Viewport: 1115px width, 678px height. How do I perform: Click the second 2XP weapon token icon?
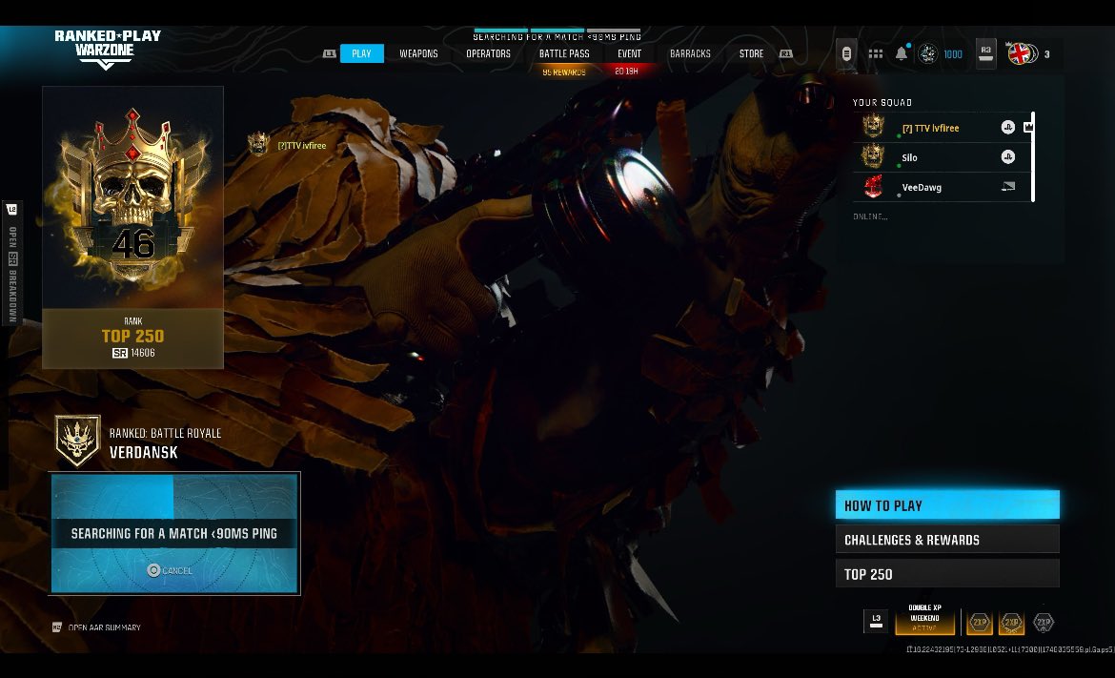click(1011, 623)
